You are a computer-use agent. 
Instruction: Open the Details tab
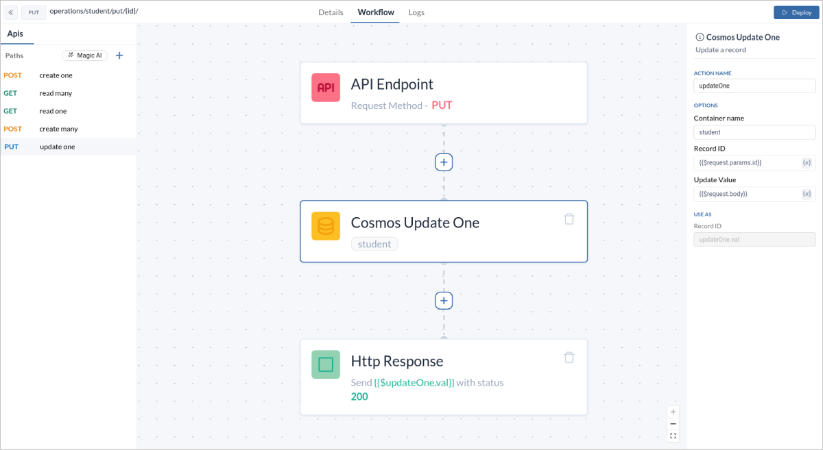(331, 12)
